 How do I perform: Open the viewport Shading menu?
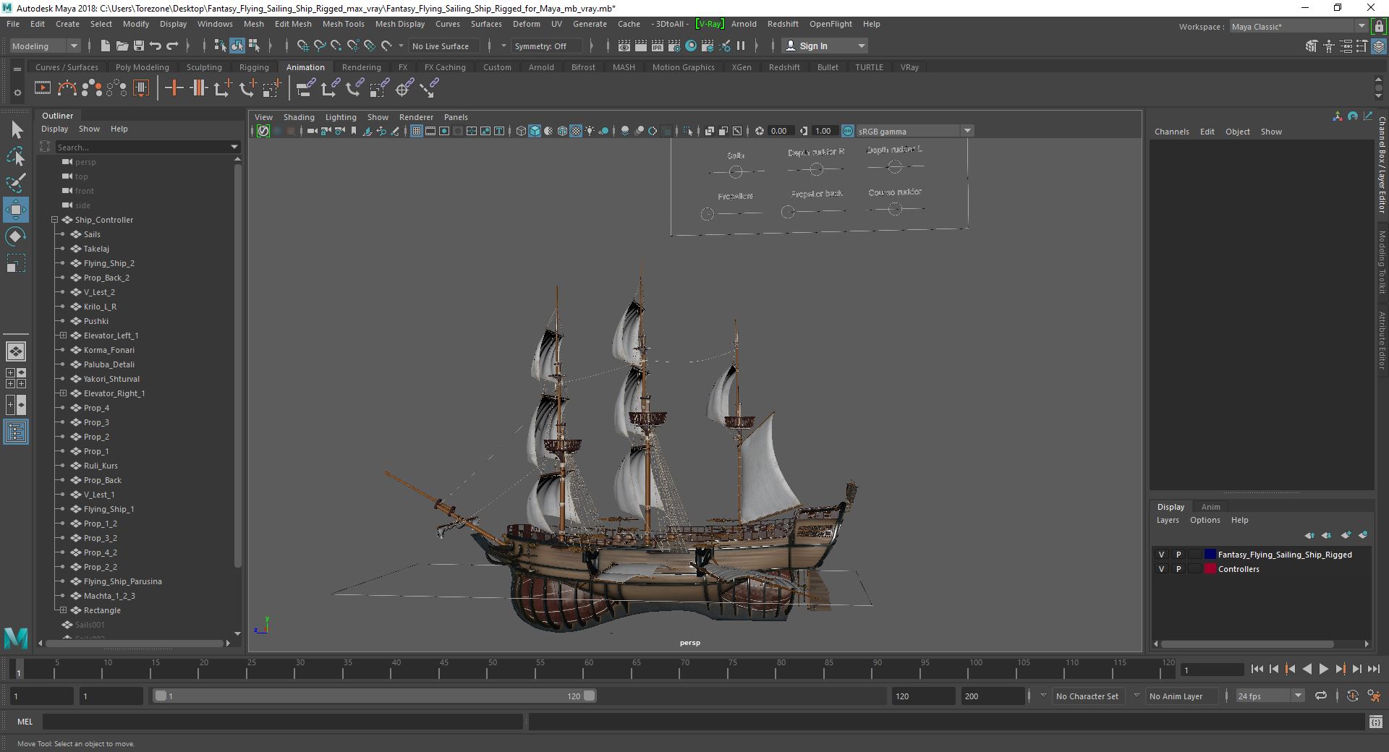pos(299,117)
